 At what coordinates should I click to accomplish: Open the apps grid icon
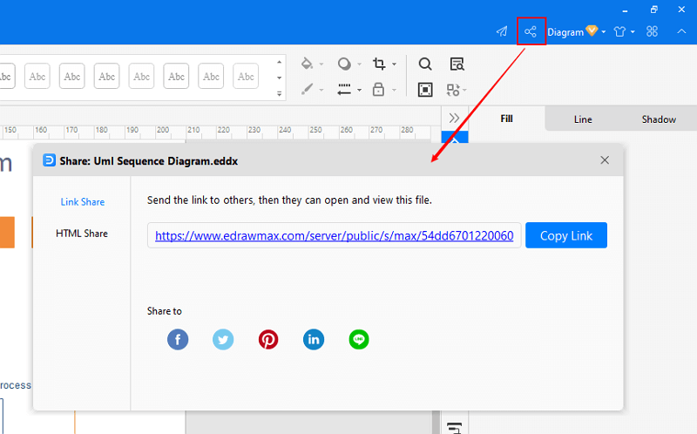point(652,31)
